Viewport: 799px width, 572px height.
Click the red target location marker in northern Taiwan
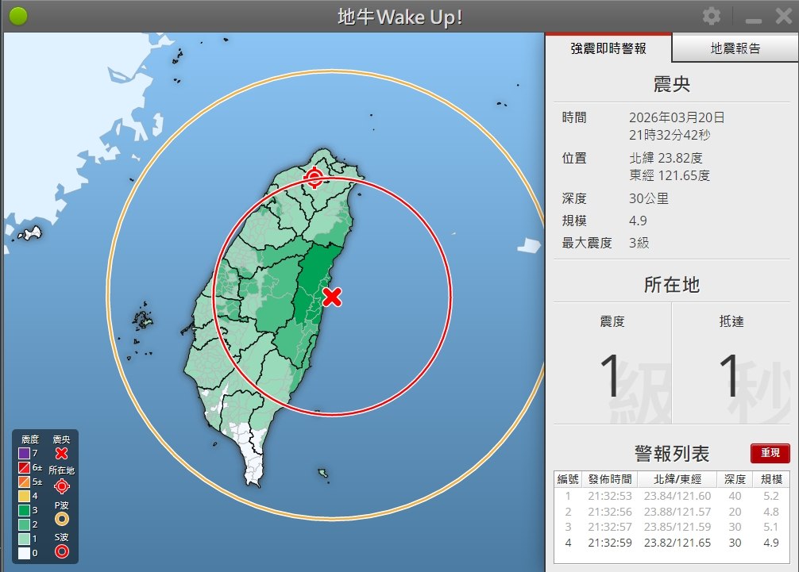point(314,178)
